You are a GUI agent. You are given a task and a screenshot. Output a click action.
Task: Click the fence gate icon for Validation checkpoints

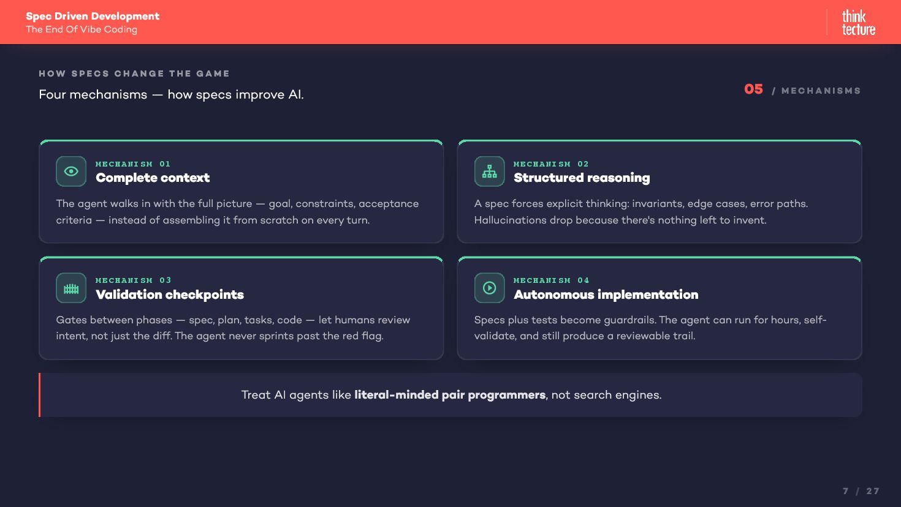(x=71, y=288)
